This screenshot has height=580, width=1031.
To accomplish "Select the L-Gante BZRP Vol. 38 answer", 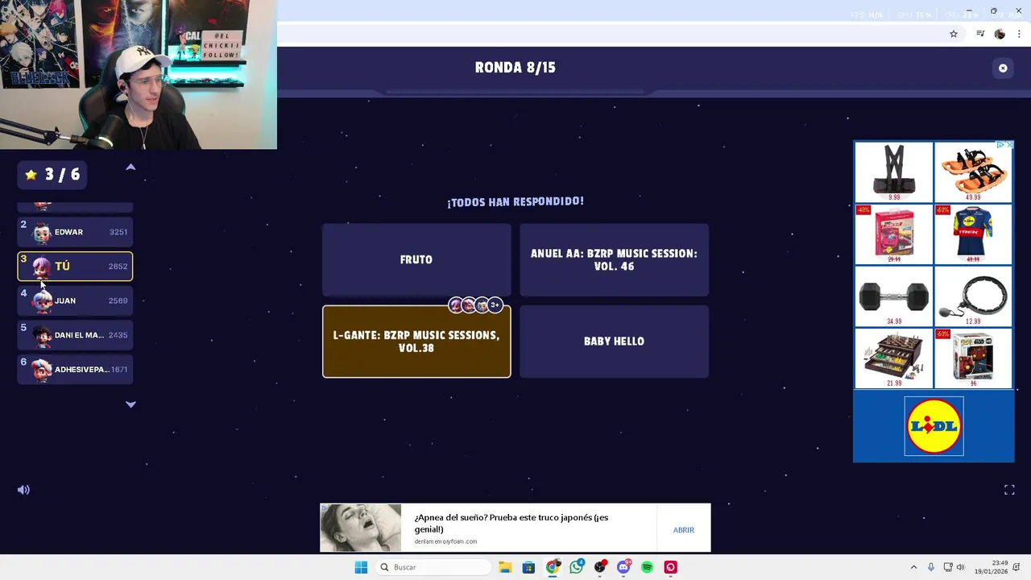I will point(416,342).
